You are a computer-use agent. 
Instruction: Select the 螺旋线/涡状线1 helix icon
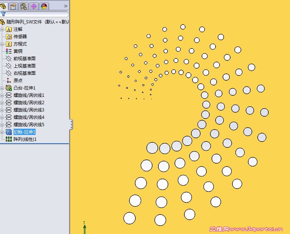(9, 95)
